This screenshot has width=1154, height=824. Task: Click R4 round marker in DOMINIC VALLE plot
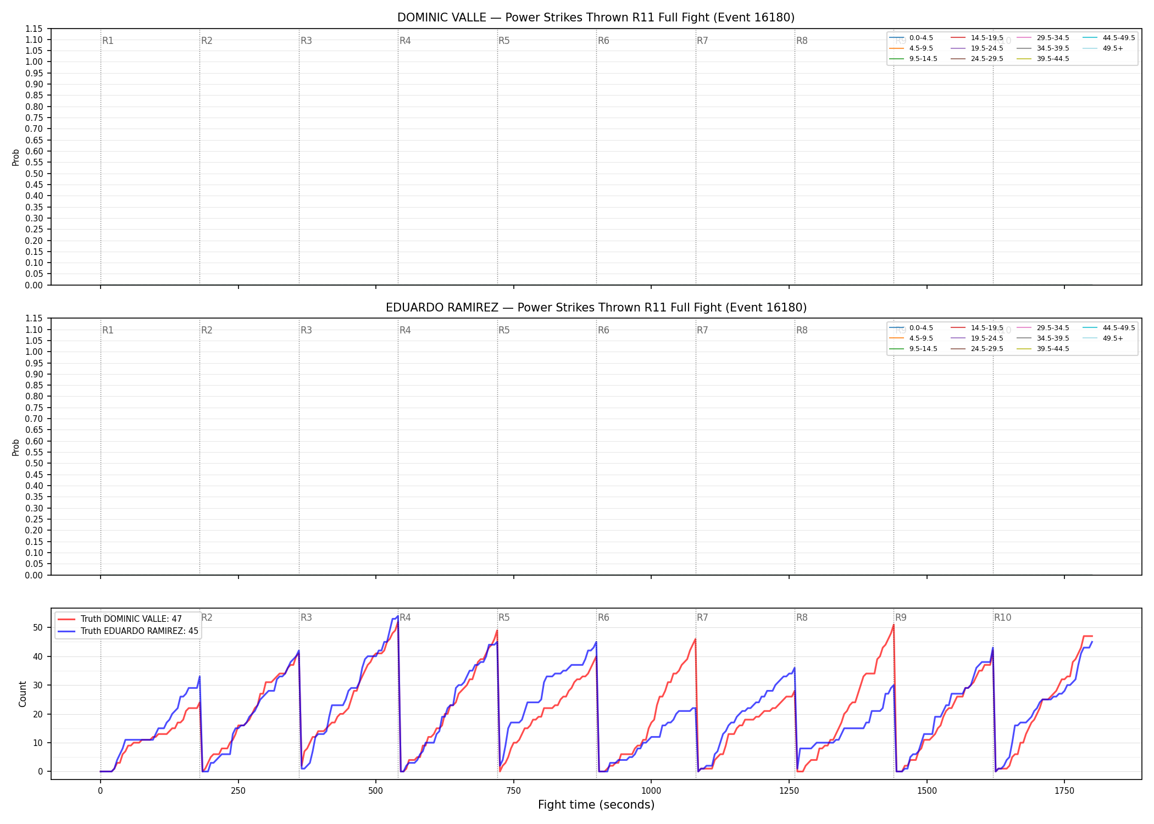click(x=405, y=41)
